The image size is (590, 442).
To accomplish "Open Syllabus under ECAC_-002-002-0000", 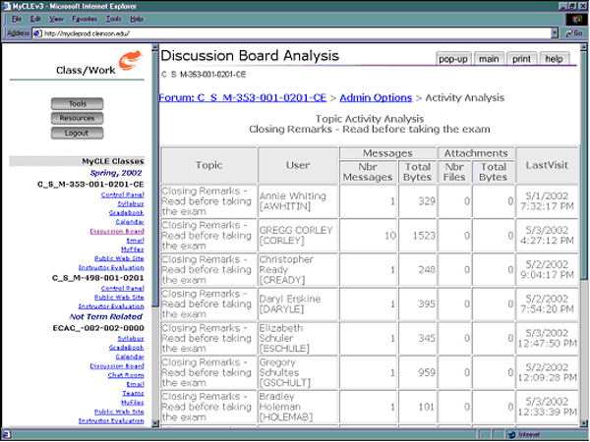I will pos(131,339).
